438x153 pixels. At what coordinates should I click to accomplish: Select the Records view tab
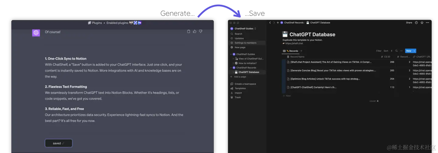(x=290, y=51)
